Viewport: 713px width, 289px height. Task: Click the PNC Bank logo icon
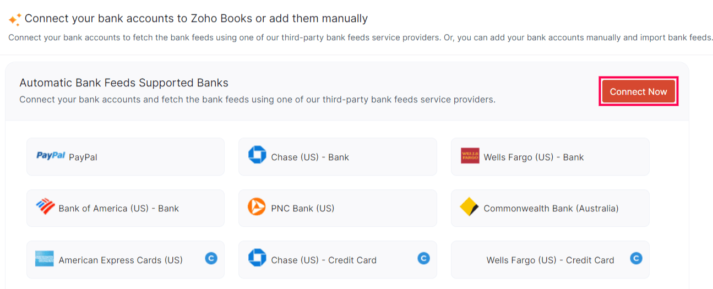(x=257, y=207)
